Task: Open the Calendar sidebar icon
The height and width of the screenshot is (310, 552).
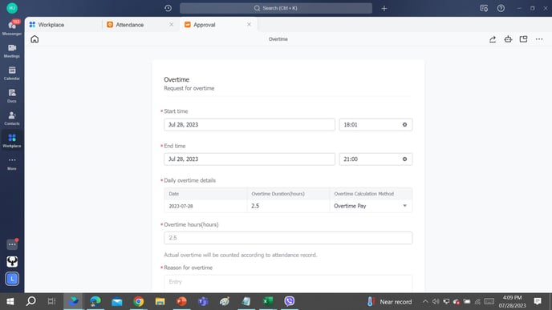Action: [x=11, y=74]
